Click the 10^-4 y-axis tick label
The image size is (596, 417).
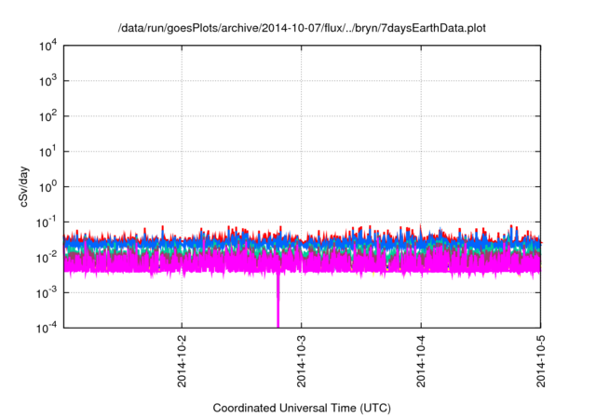click(47, 328)
